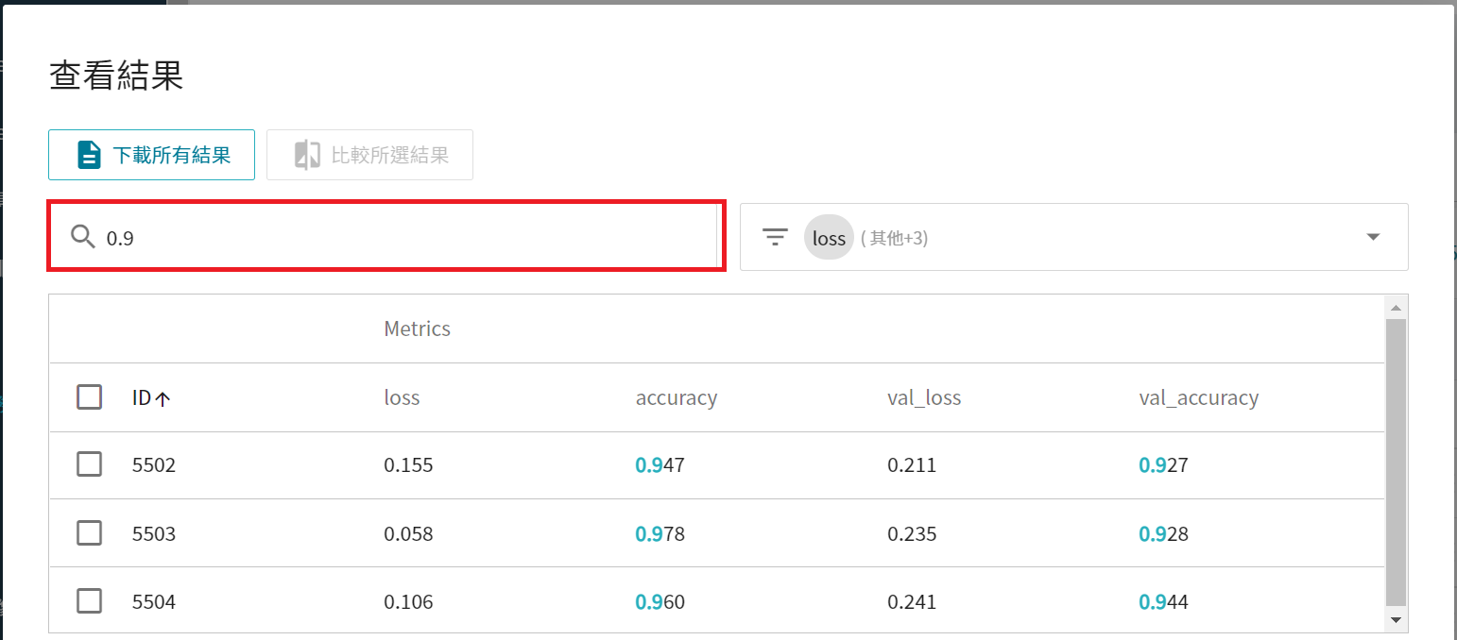
Task: Check the box for result 5503
Action: click(89, 534)
